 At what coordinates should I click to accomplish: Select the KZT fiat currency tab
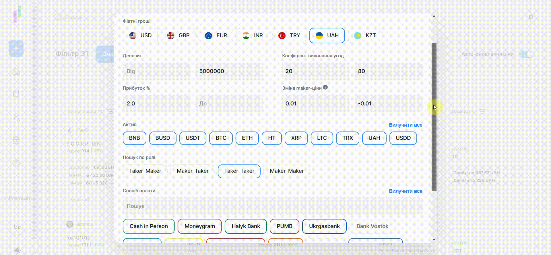click(x=365, y=36)
